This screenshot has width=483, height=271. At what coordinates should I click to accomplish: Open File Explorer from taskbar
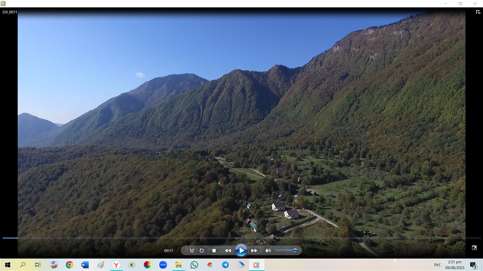(x=179, y=265)
